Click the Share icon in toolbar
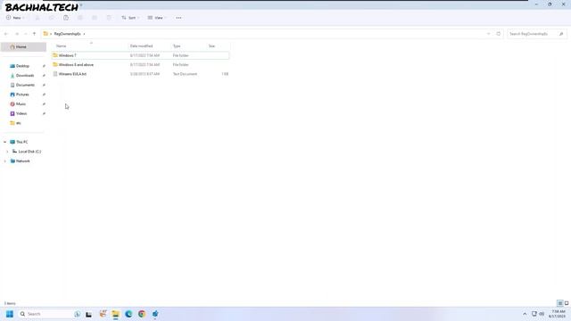 (x=95, y=18)
